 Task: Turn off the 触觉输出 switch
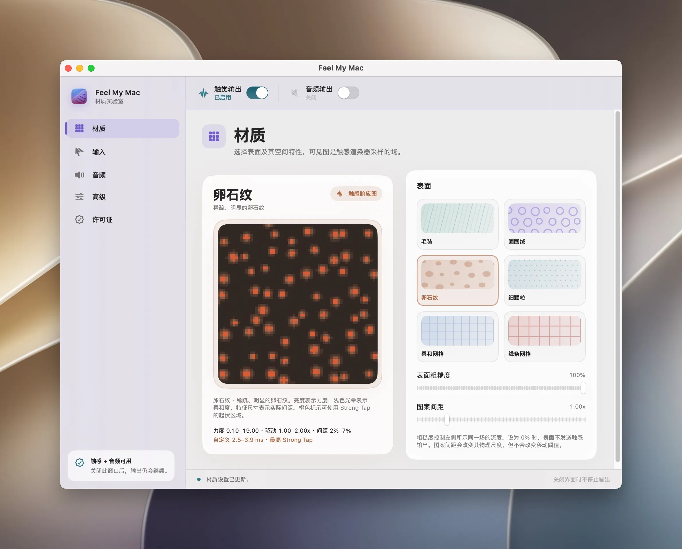(257, 93)
